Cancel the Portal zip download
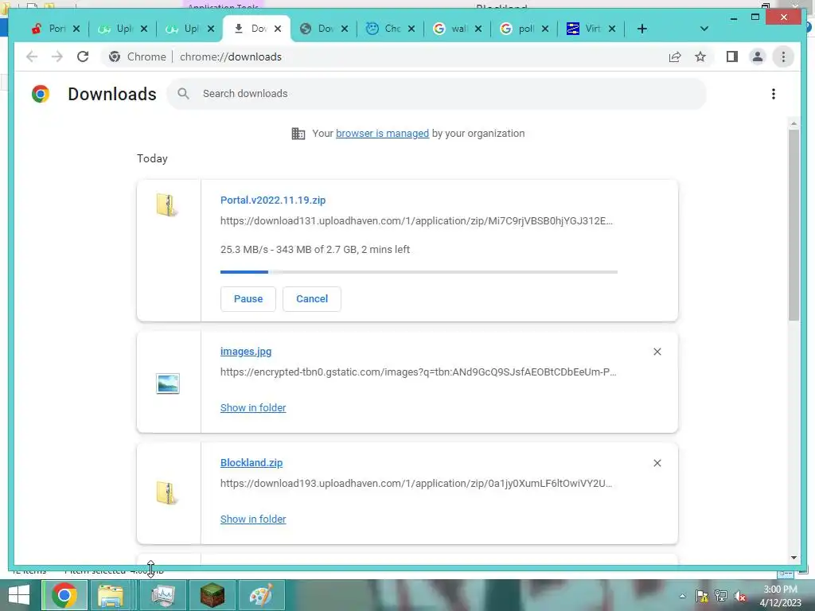This screenshot has width=815, height=611. [x=312, y=299]
